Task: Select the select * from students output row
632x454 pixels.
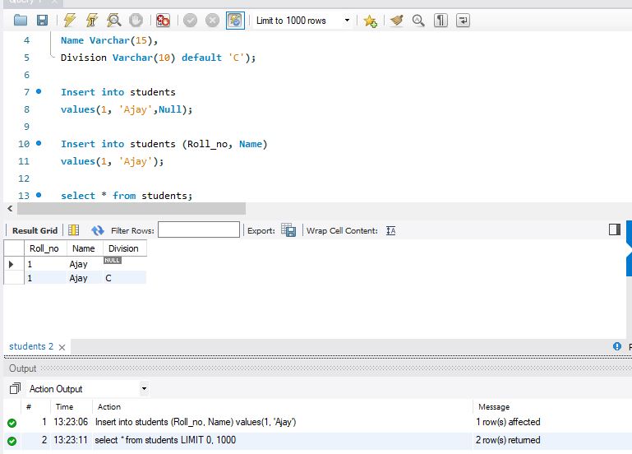Action: (x=317, y=440)
